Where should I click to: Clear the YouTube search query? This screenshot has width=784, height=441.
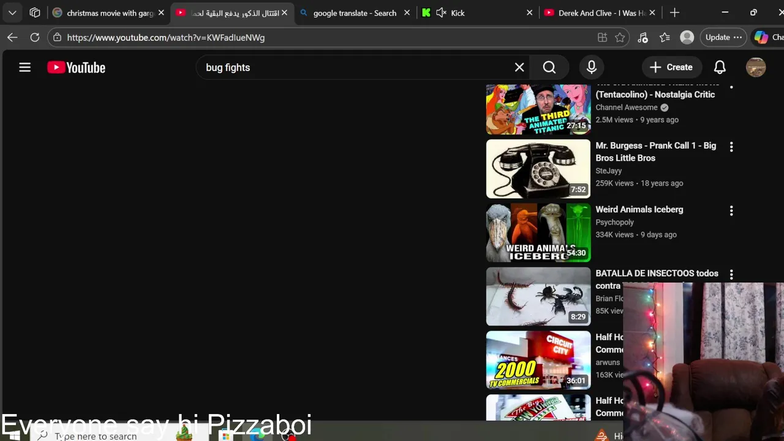pyautogui.click(x=519, y=67)
